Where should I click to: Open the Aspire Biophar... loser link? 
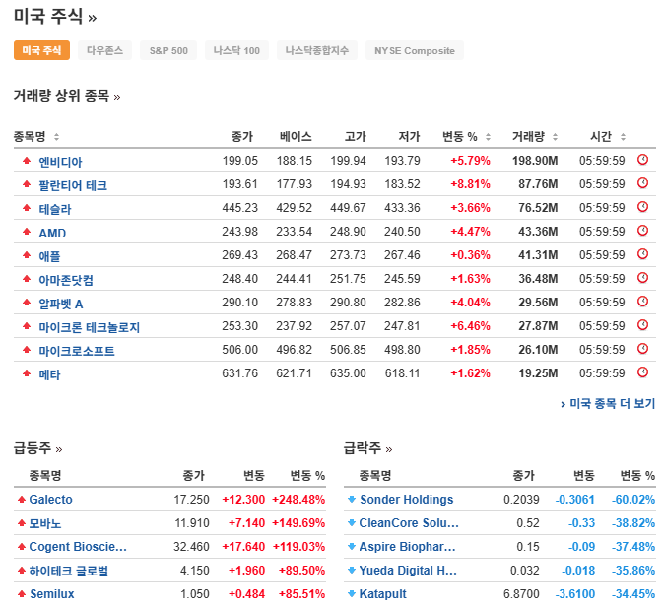click(x=408, y=547)
